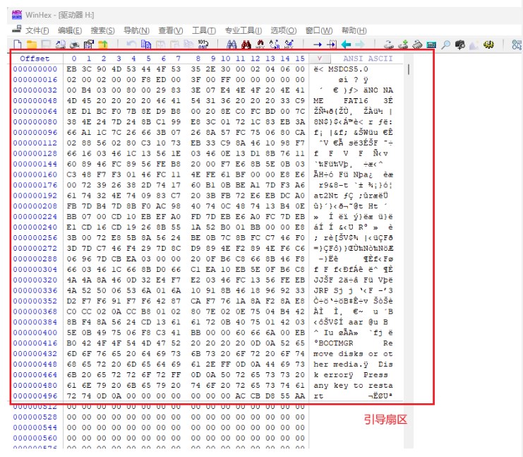Click the Offset column header
The height and width of the screenshot is (457, 523).
(35, 59)
